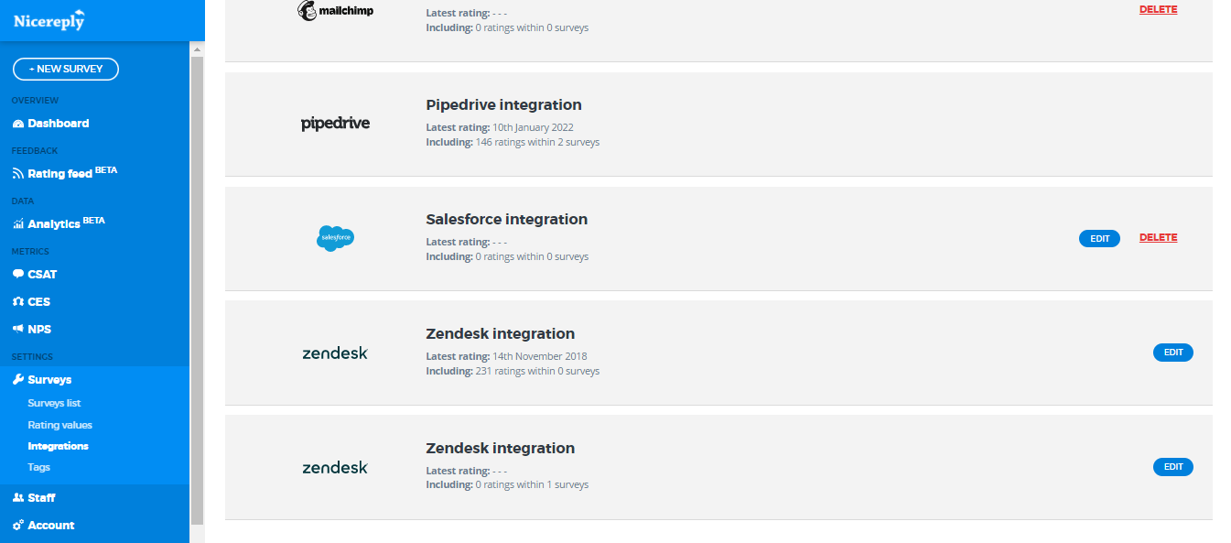Delete the Mailchimp integration

(1158, 9)
